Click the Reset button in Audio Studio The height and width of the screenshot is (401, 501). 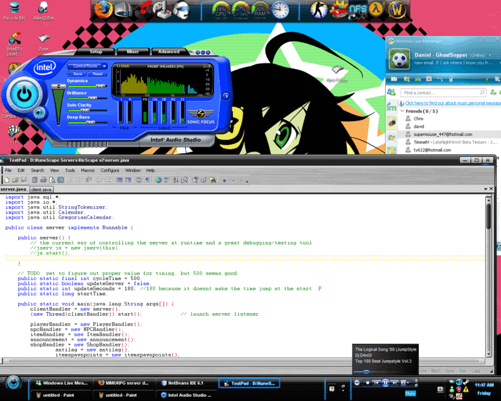tap(98, 73)
